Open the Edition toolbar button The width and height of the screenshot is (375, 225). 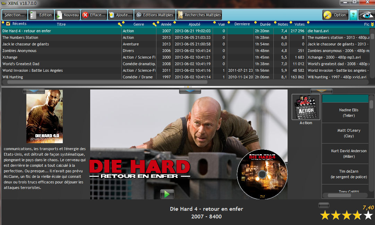41,15
